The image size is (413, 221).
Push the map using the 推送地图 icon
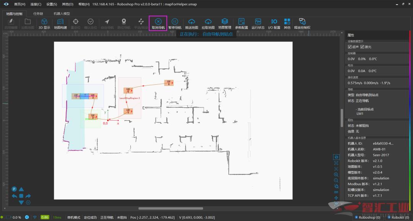[192, 23]
